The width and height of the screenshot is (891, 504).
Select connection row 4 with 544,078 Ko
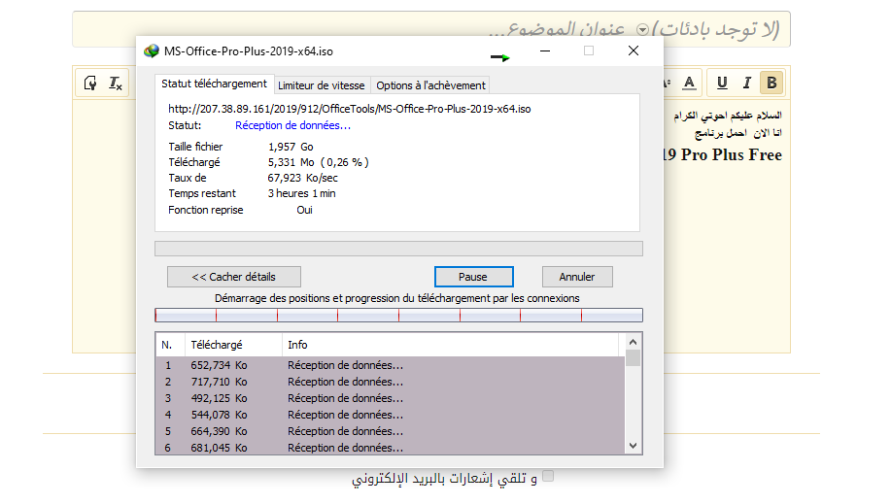tap(390, 415)
